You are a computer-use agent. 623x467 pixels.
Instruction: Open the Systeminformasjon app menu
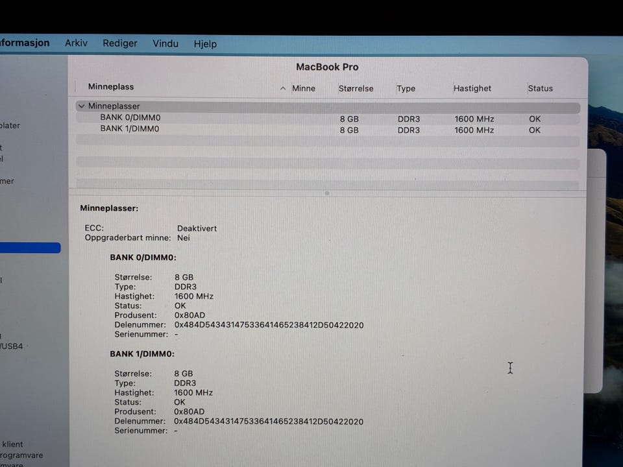(x=25, y=43)
